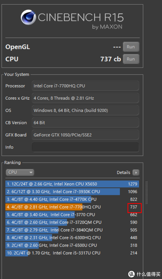
Task: Click the Details label in Ranking
Action: 123,172
